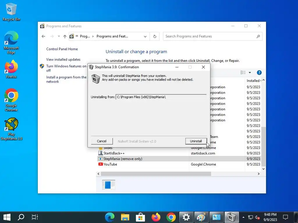The image size is (298, 223).
Task: Switch to StepMania uninstaller taskbar item
Action: pyautogui.click(x=231, y=217)
